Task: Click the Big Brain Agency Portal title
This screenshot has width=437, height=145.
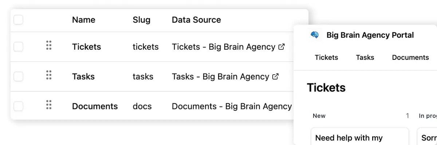Action: tap(370, 35)
